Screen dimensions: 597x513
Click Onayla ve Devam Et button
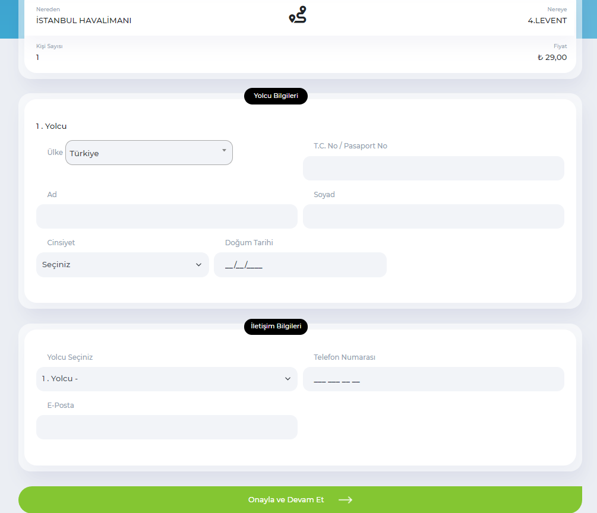[300, 500]
